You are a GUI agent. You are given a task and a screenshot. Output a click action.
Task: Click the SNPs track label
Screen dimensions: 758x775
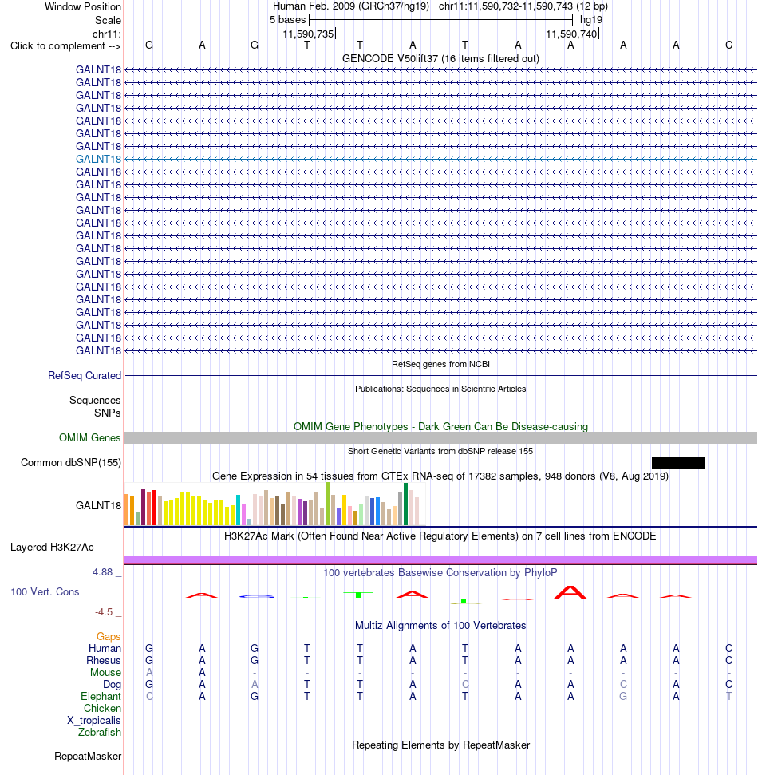(x=107, y=413)
